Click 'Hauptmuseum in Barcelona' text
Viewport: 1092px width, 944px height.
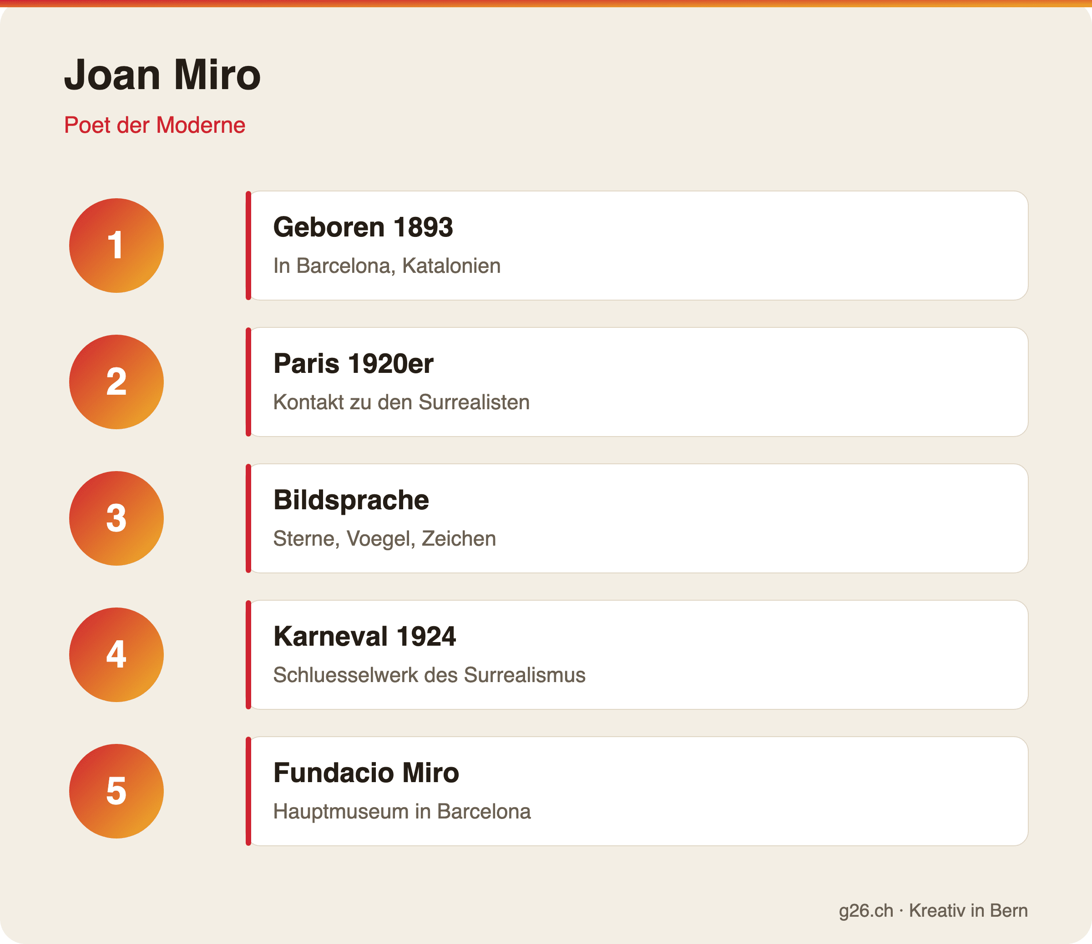tap(402, 811)
